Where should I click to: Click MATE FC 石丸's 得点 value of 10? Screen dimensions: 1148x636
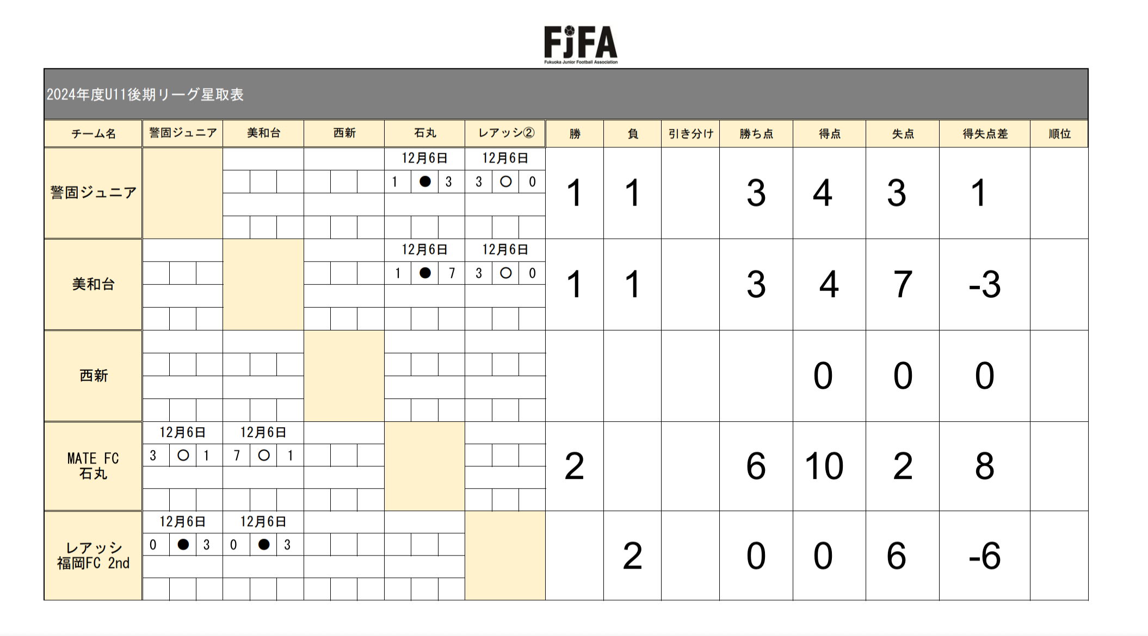coord(824,466)
